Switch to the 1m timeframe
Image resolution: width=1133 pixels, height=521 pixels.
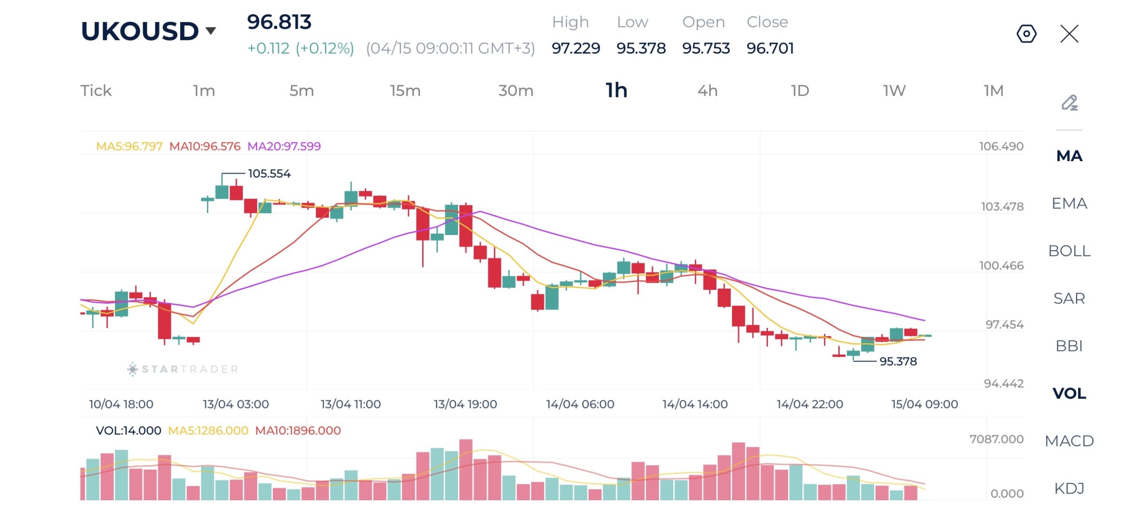coord(204,91)
